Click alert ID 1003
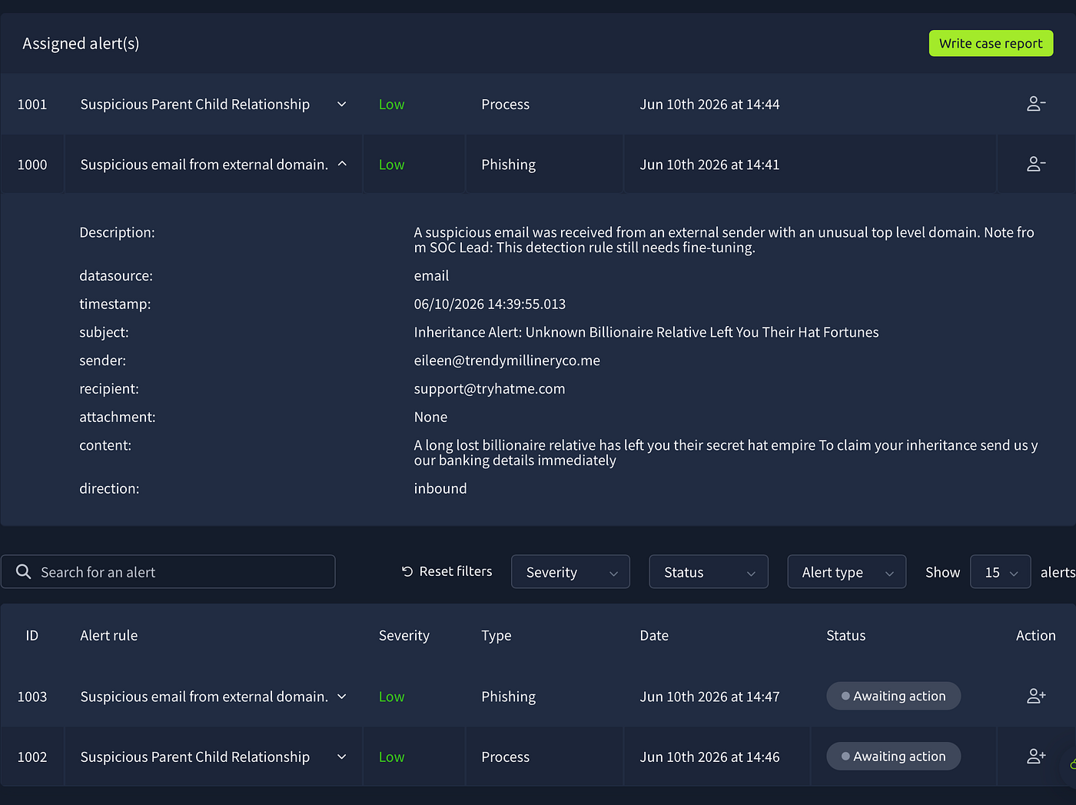 [32, 697]
